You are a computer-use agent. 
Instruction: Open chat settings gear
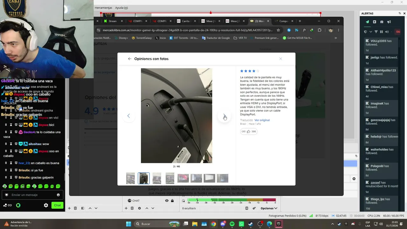(46, 205)
